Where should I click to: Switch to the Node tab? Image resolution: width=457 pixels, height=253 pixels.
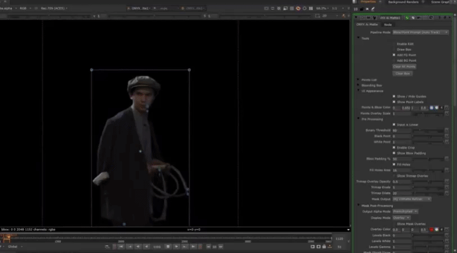(388, 25)
